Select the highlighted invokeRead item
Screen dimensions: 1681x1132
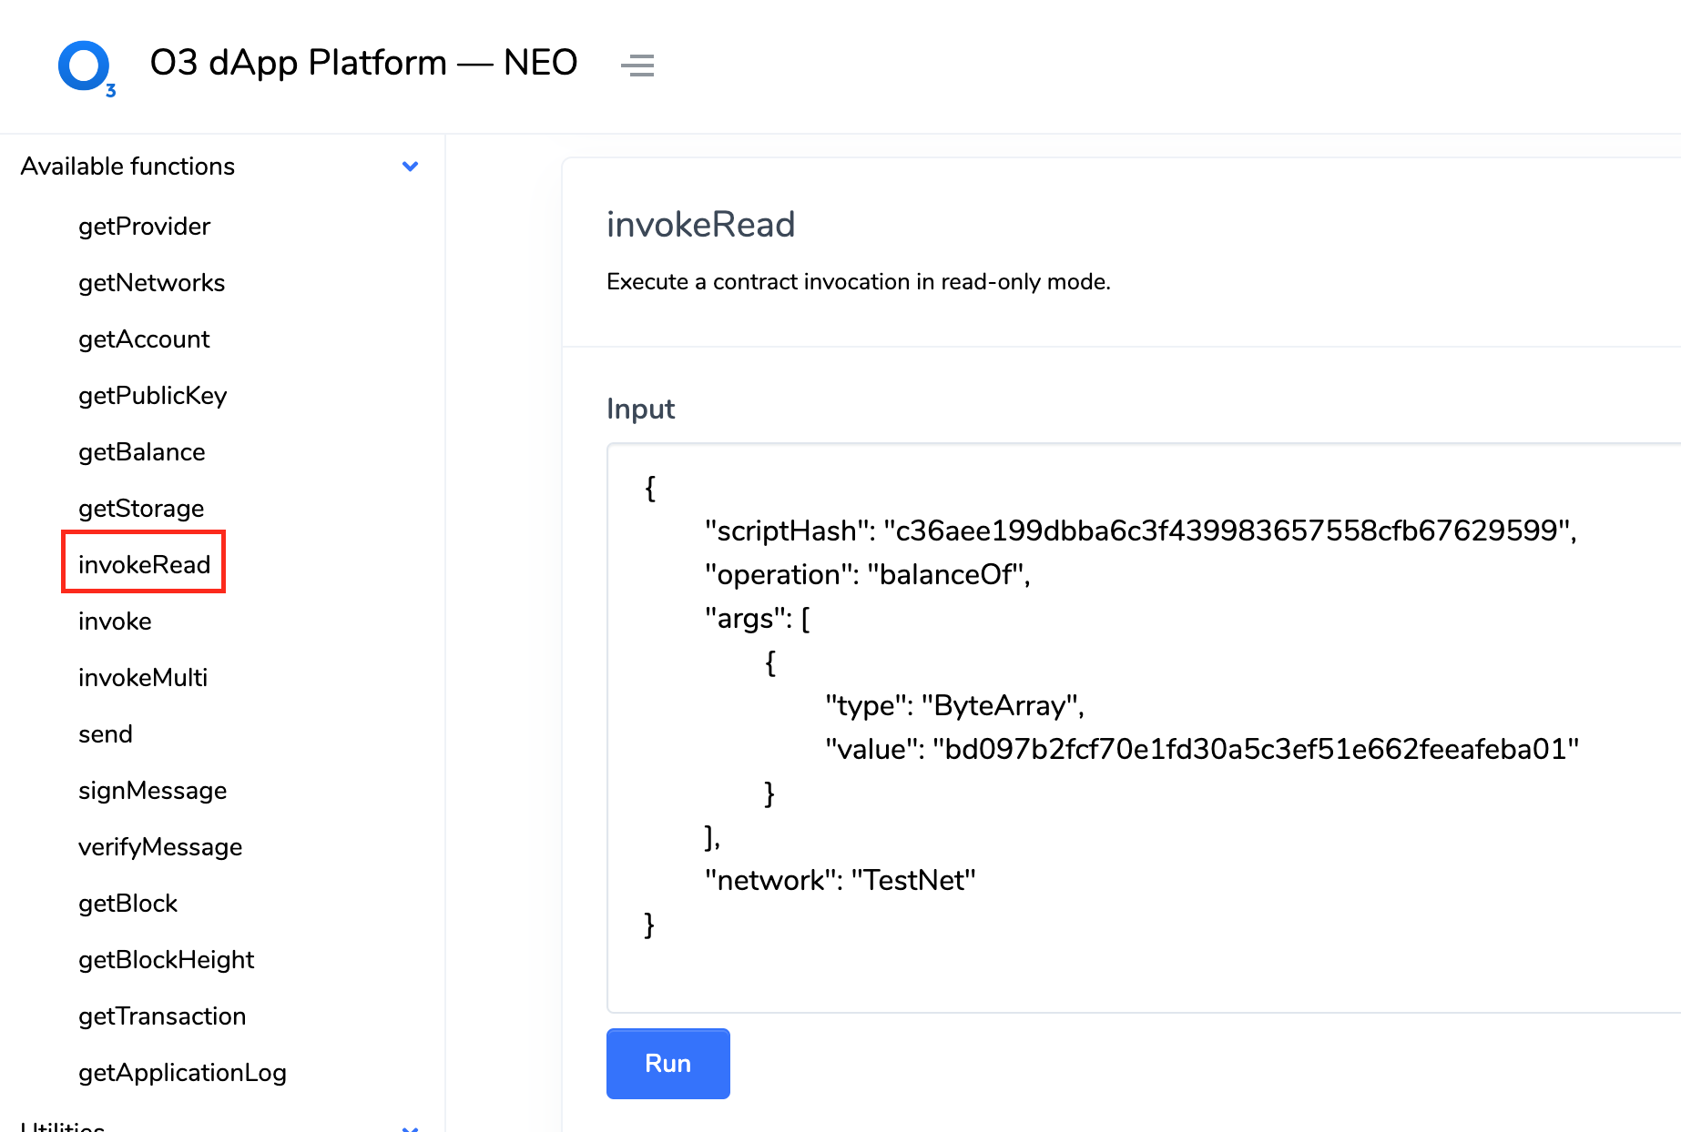point(144,565)
